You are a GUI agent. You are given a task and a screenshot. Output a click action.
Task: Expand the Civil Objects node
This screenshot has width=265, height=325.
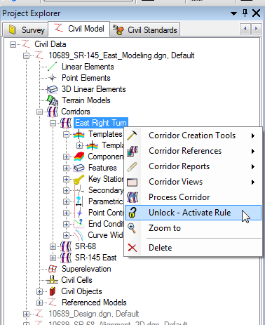39,291
